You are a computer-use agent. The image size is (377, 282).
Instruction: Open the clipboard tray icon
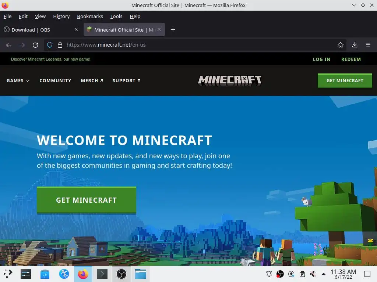coord(302,274)
